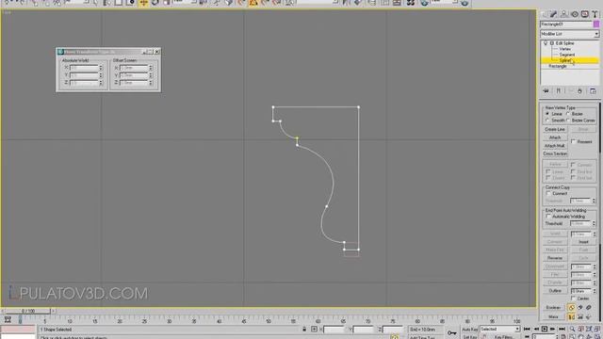
Task: Play the animation
Action: tap(545, 329)
